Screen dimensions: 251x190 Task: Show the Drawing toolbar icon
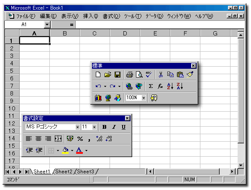pyautogui.click(x=118, y=98)
